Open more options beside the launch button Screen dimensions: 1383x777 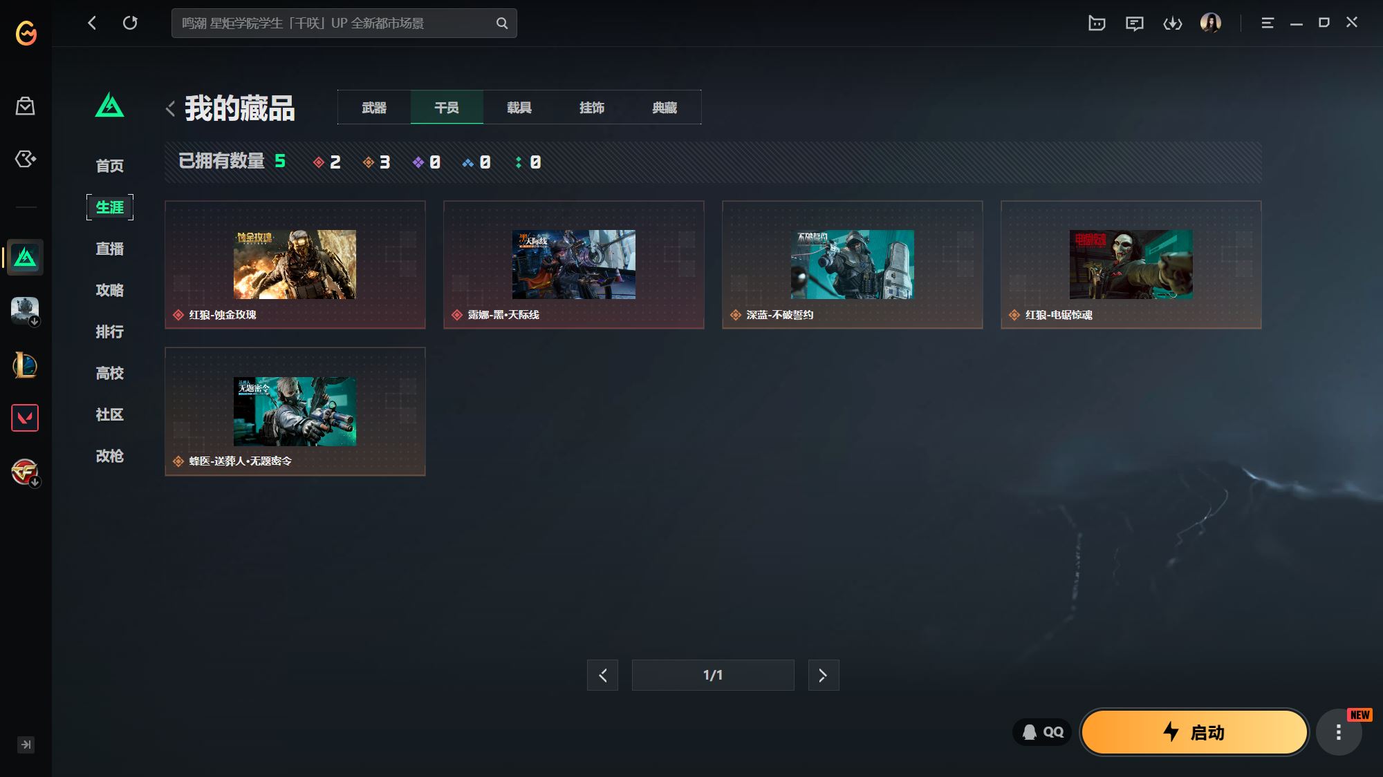tap(1338, 732)
